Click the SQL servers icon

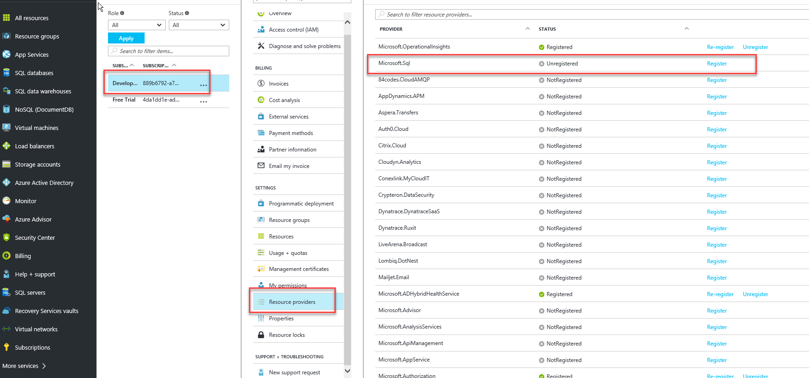click(x=6, y=292)
